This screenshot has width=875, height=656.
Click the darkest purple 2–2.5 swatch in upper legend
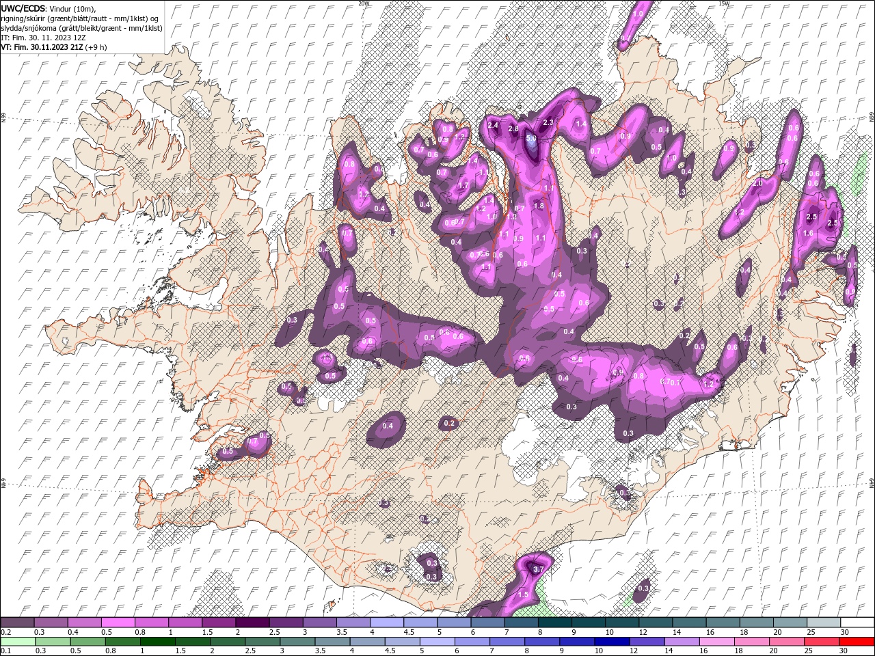pyautogui.click(x=252, y=623)
